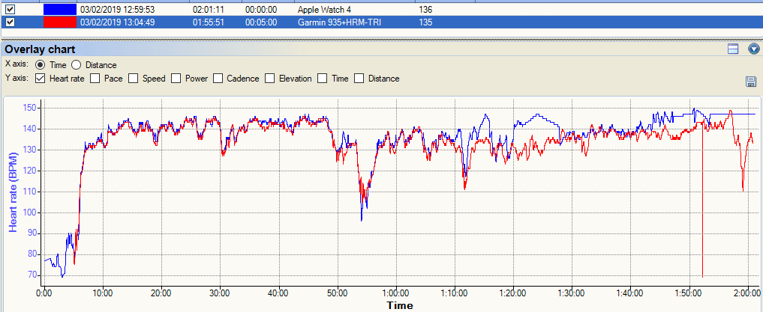Click the red color swatch for Garmin
The width and height of the screenshot is (763, 312).
[60, 22]
